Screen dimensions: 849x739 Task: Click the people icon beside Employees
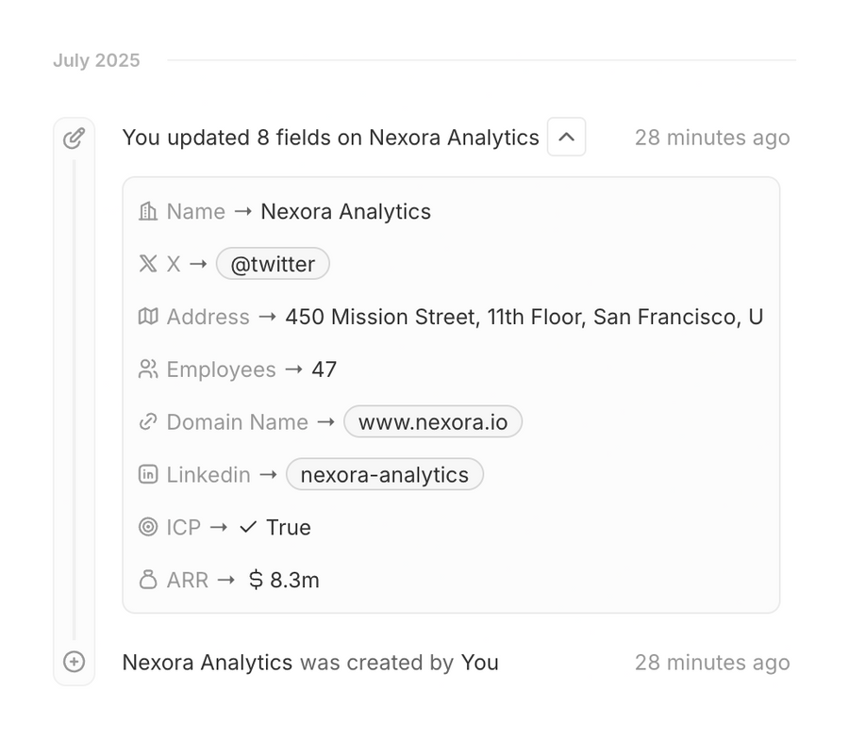pyautogui.click(x=148, y=369)
